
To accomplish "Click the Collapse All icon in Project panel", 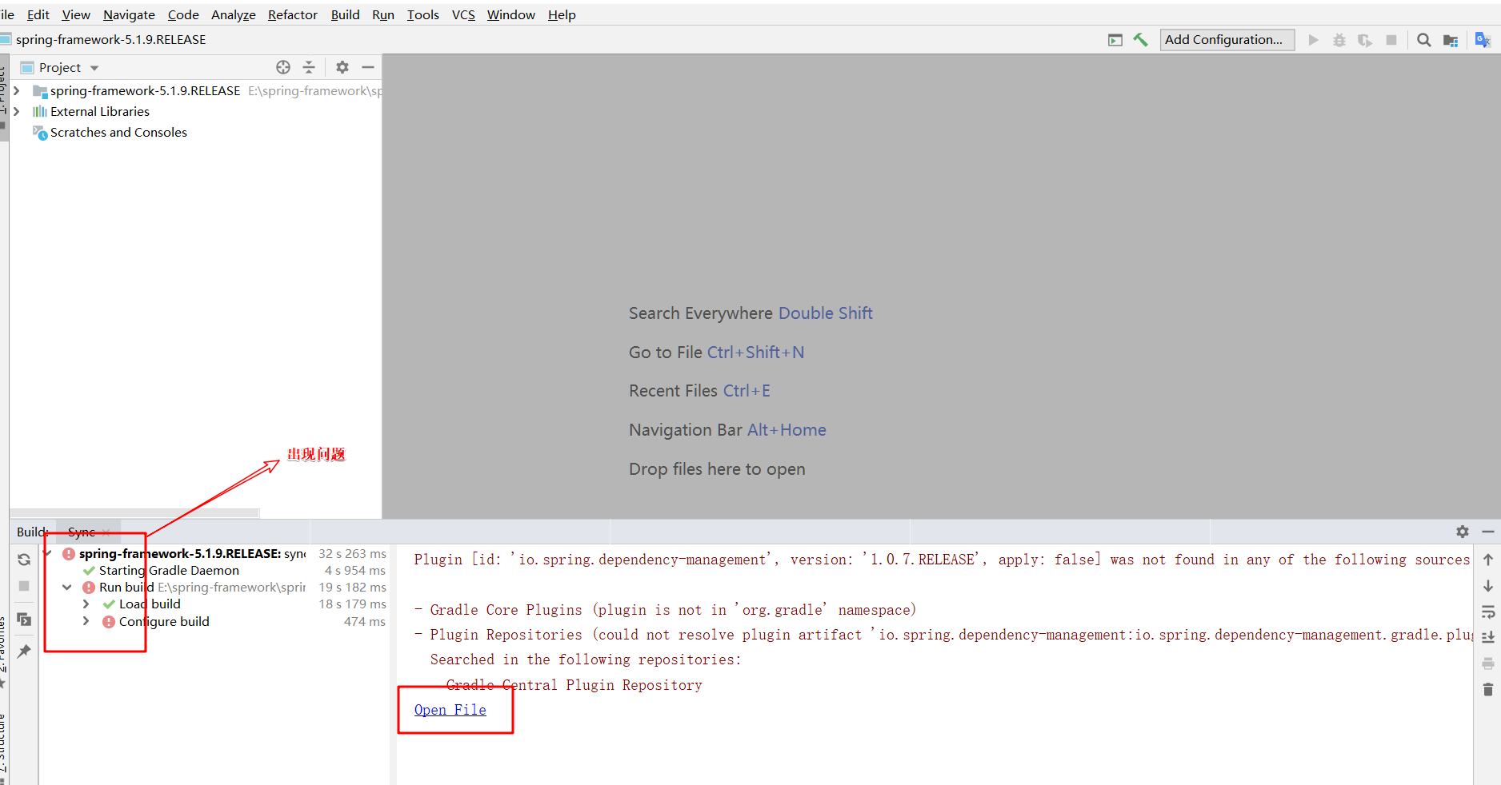I will coord(309,67).
